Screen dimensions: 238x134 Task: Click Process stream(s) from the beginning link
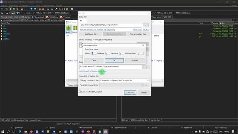97,29
